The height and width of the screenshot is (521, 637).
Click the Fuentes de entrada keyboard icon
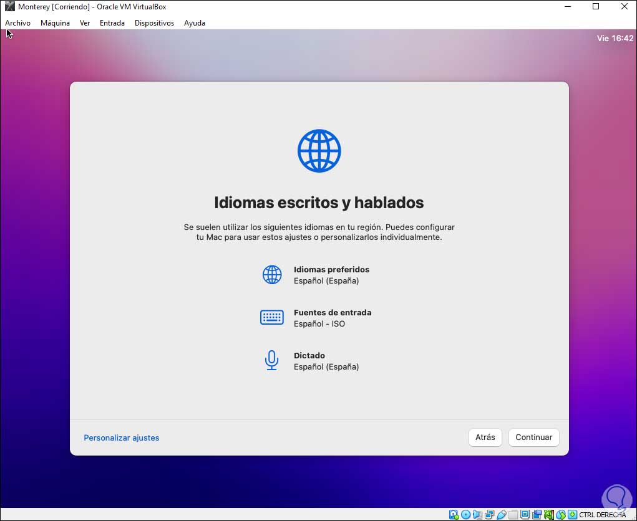coord(272,317)
